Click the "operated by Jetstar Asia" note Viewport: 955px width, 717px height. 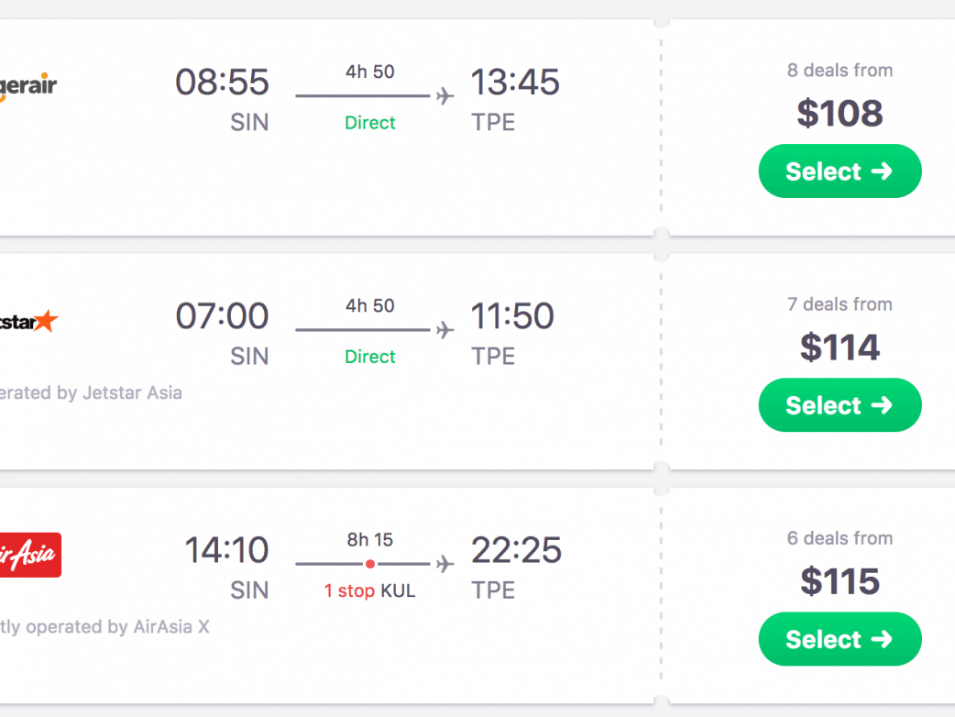point(91,393)
